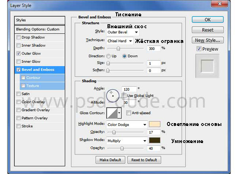This screenshot has width=238, height=174.
Task: Click the Soften value field showing 0
Action: pyautogui.click(x=154, y=71)
